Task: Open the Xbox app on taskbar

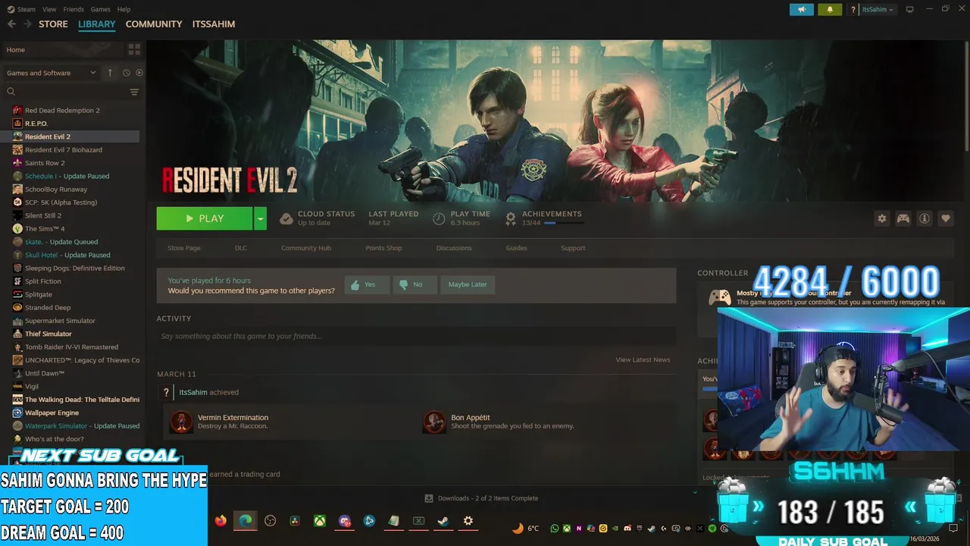Action: point(321,521)
